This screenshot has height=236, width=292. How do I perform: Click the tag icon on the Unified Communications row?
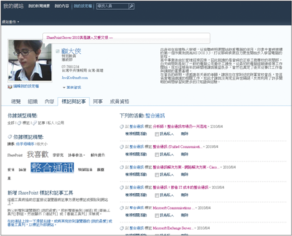tap(122, 147)
